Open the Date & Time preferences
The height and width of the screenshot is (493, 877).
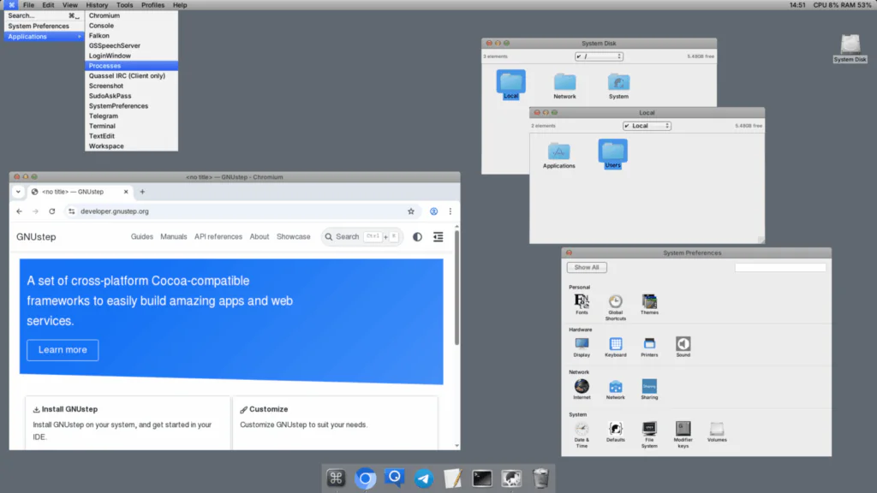[x=582, y=429]
